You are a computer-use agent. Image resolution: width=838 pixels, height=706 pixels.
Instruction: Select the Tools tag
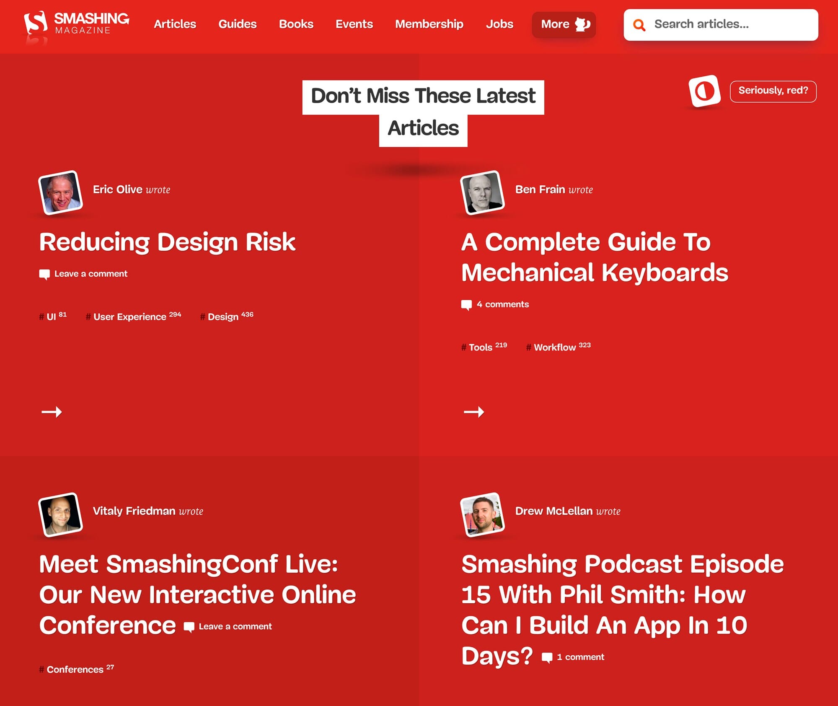coord(484,347)
